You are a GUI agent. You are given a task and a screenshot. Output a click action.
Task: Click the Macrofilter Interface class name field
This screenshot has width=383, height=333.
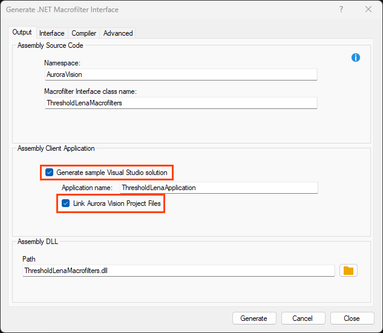pos(180,103)
